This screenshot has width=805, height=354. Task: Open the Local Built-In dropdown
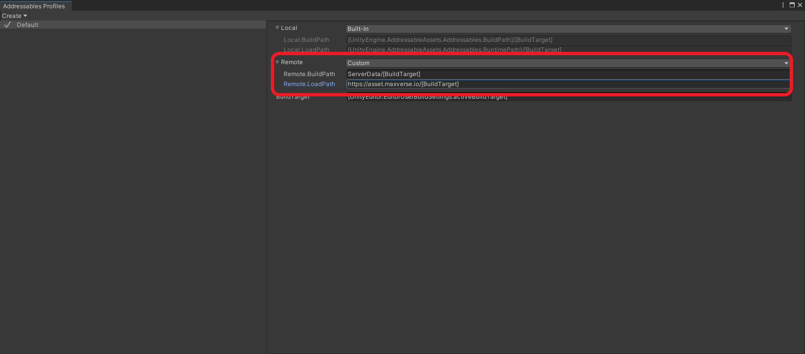[568, 29]
